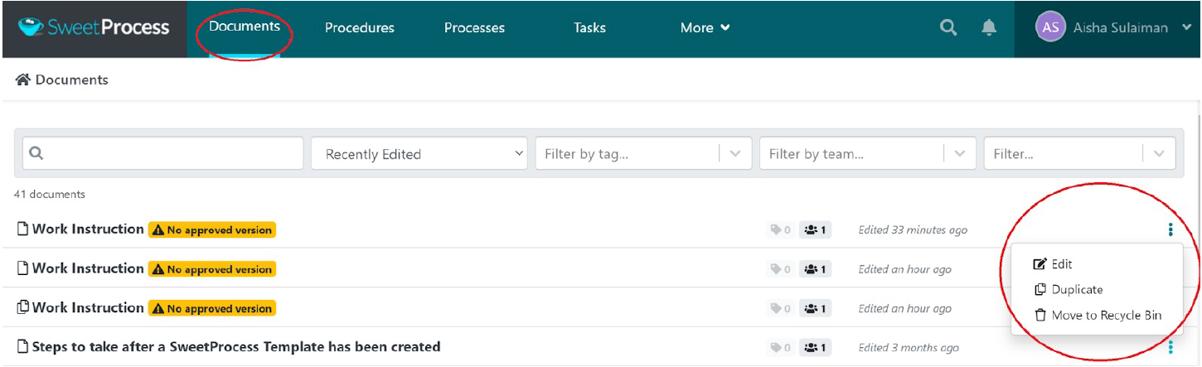Screen dimensions: 1202x367
Task: Select Edit from the context menu
Action: pos(1061,264)
